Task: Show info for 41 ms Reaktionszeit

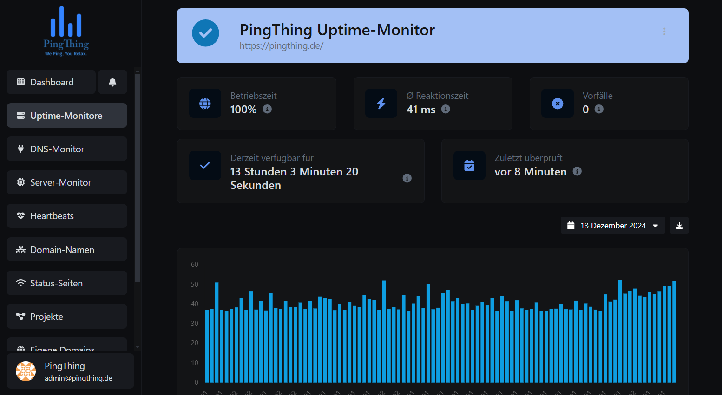Action: coord(446,109)
